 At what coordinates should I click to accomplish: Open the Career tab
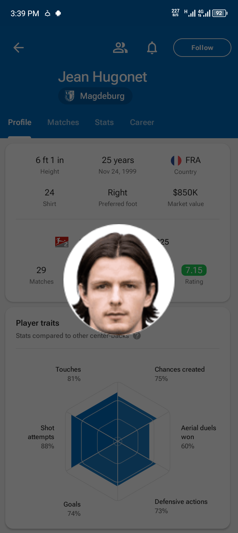pyautogui.click(x=142, y=122)
